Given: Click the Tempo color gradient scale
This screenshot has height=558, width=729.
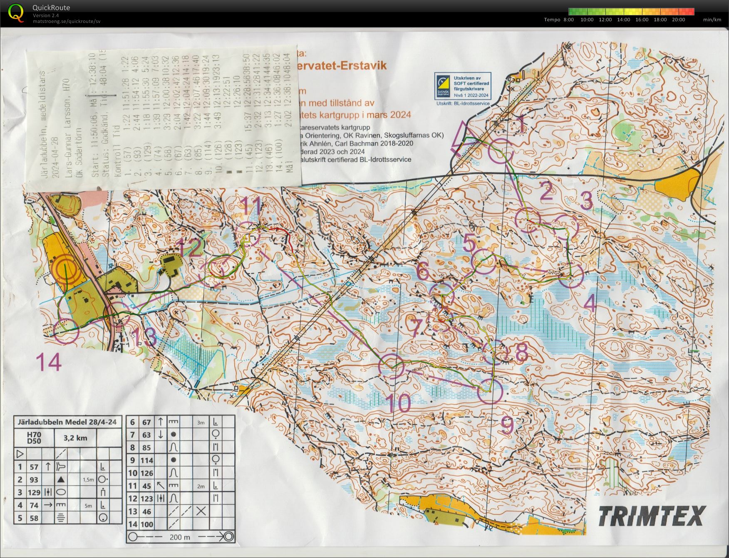Looking at the screenshot, I should [x=631, y=12].
